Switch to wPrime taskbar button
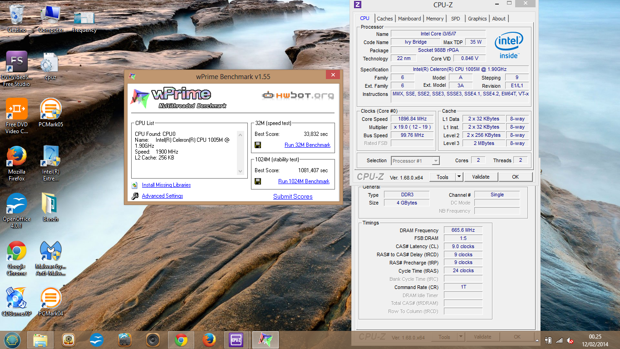This screenshot has height=349, width=620. (266, 340)
